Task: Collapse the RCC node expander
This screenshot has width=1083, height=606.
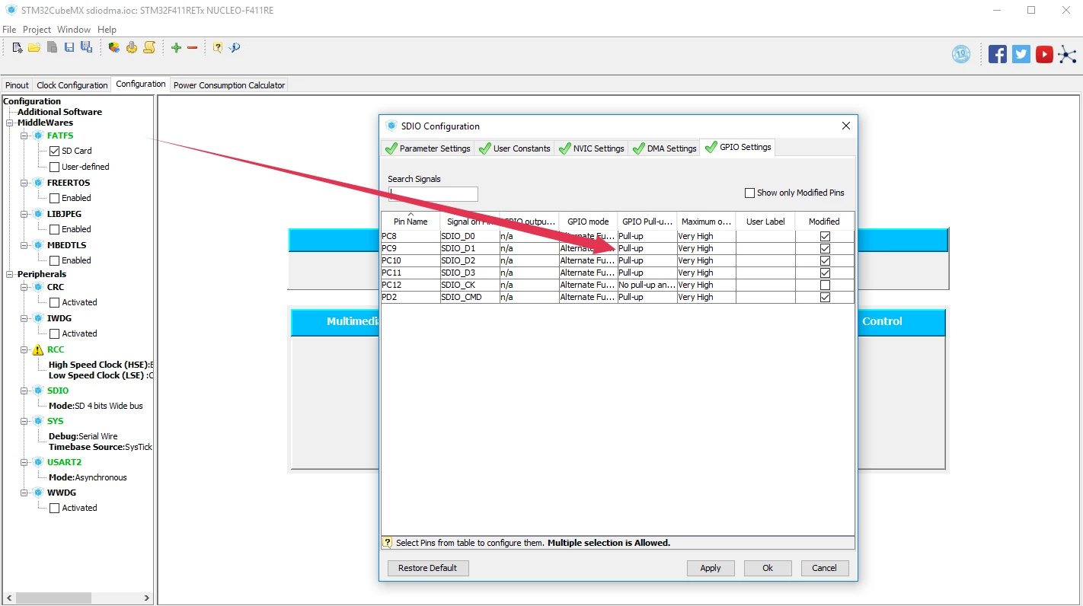Action: (24, 350)
